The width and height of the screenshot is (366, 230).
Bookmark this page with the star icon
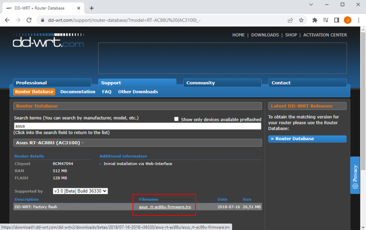point(301,20)
